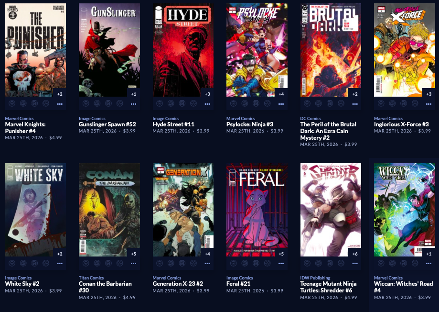Viewport: 439px width, 312px height.
Task: Open three-dot menu under Punisher #4
Action: pyautogui.click(x=60, y=104)
